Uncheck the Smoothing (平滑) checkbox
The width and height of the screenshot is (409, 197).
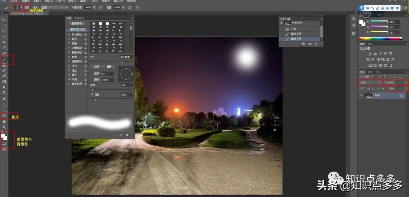tap(69, 79)
